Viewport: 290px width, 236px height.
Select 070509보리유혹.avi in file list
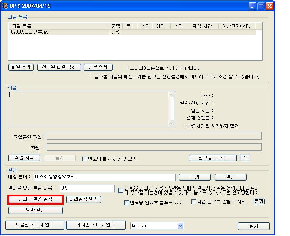pos(132,32)
